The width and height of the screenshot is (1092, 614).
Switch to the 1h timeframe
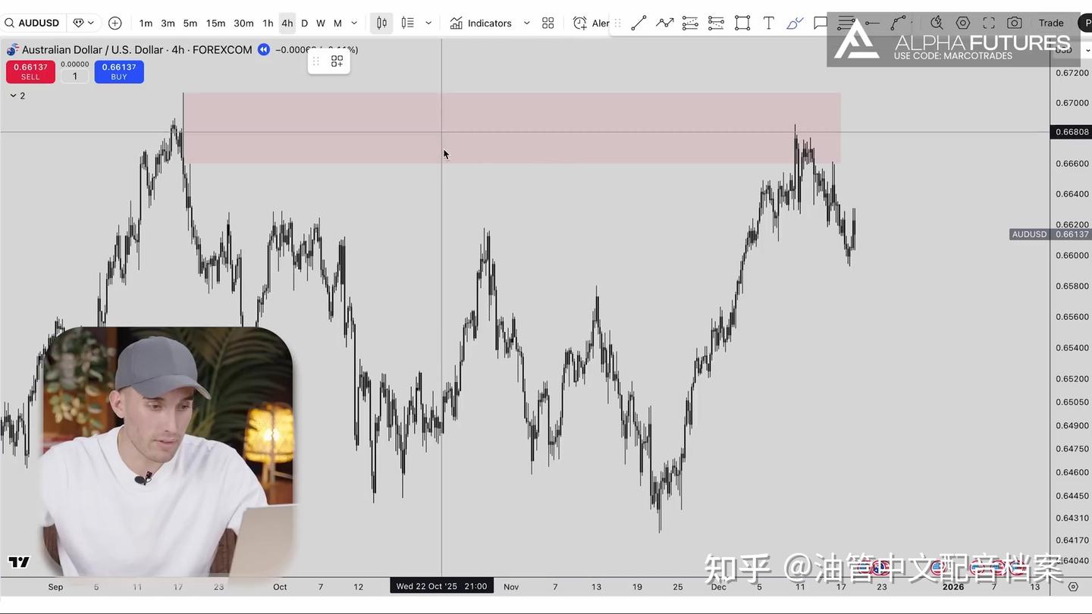pyautogui.click(x=268, y=23)
